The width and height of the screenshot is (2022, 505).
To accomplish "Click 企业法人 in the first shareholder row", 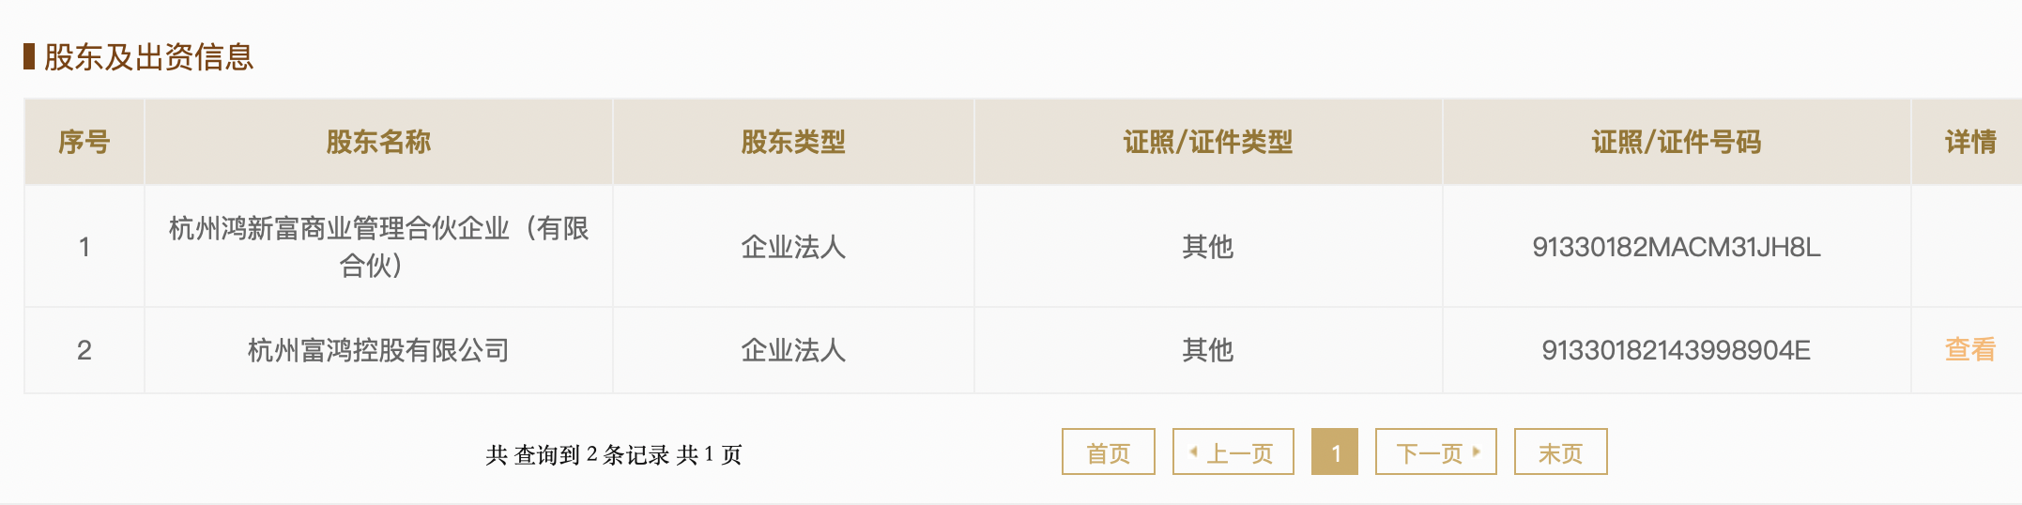I will (x=793, y=247).
